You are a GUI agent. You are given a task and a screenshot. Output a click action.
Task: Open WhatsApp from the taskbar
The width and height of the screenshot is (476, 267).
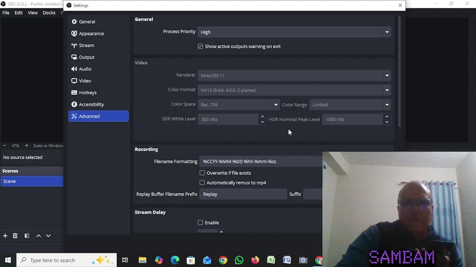239,260
